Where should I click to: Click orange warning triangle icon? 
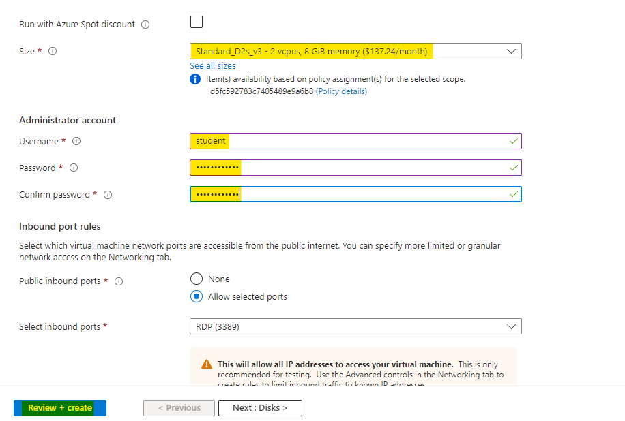pos(207,364)
